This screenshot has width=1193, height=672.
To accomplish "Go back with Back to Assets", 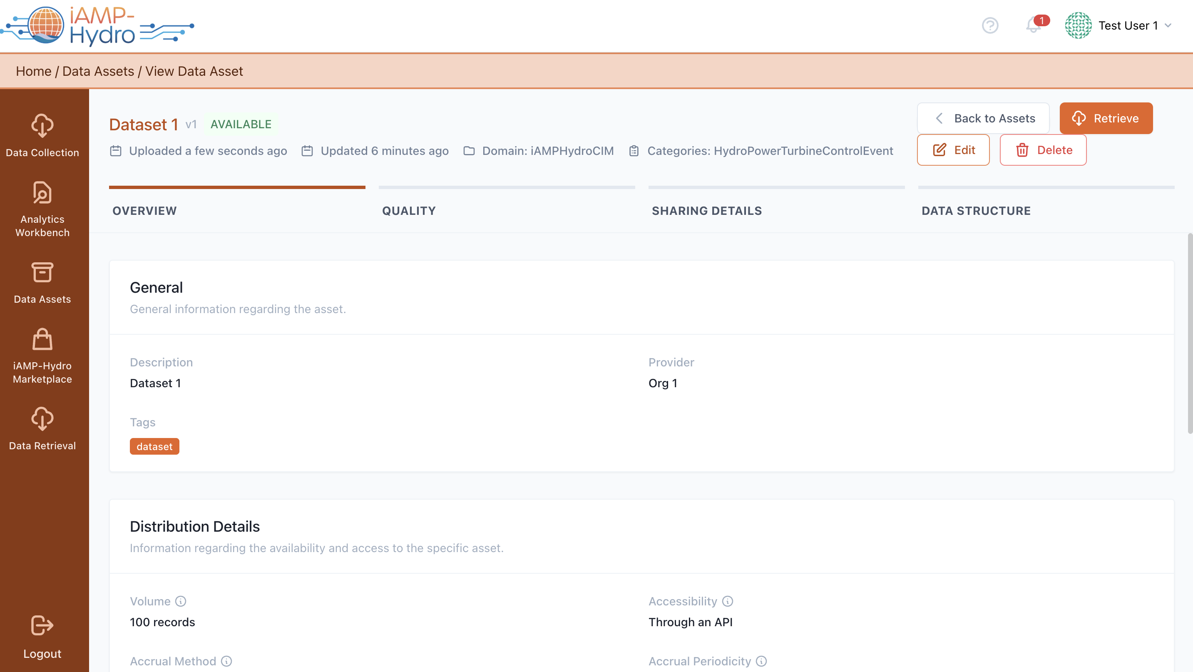I will [983, 119].
